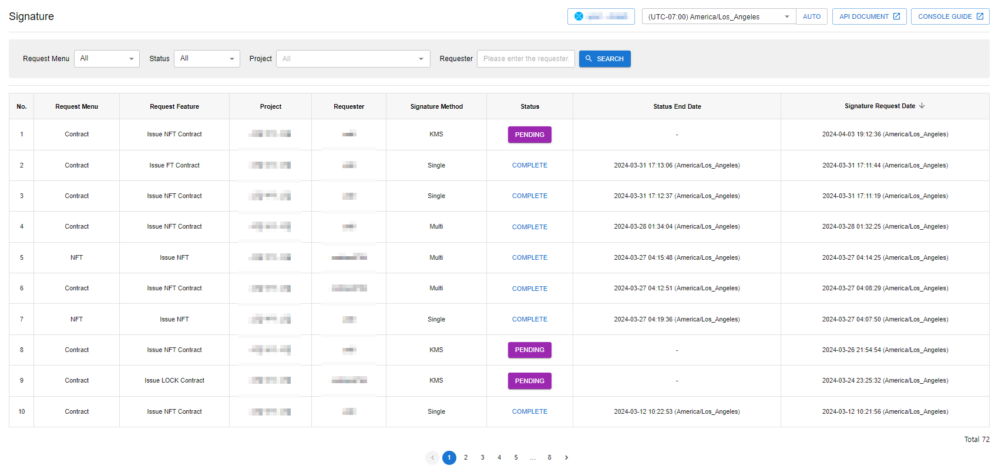Click 'KMS' signature method in row 1
The width and height of the screenshot is (995, 469).
point(436,134)
